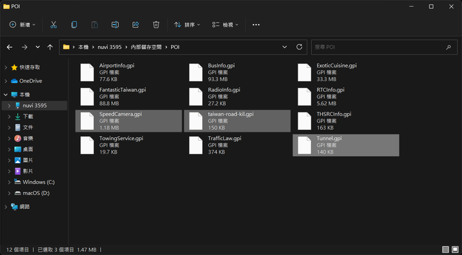Select OneDrive in navigation pane
The image size is (462, 255).
click(31, 81)
